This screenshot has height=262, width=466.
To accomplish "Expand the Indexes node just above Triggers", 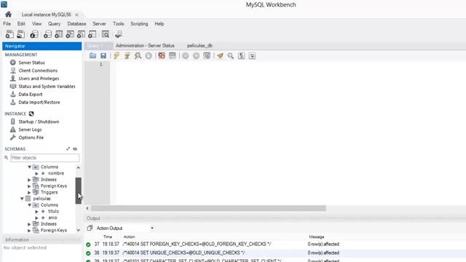I will [29, 180].
